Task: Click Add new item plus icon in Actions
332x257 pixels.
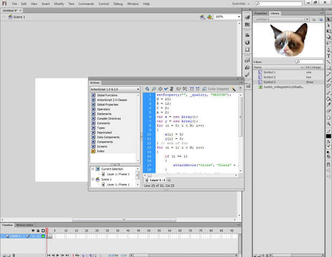Action: pos(147,89)
